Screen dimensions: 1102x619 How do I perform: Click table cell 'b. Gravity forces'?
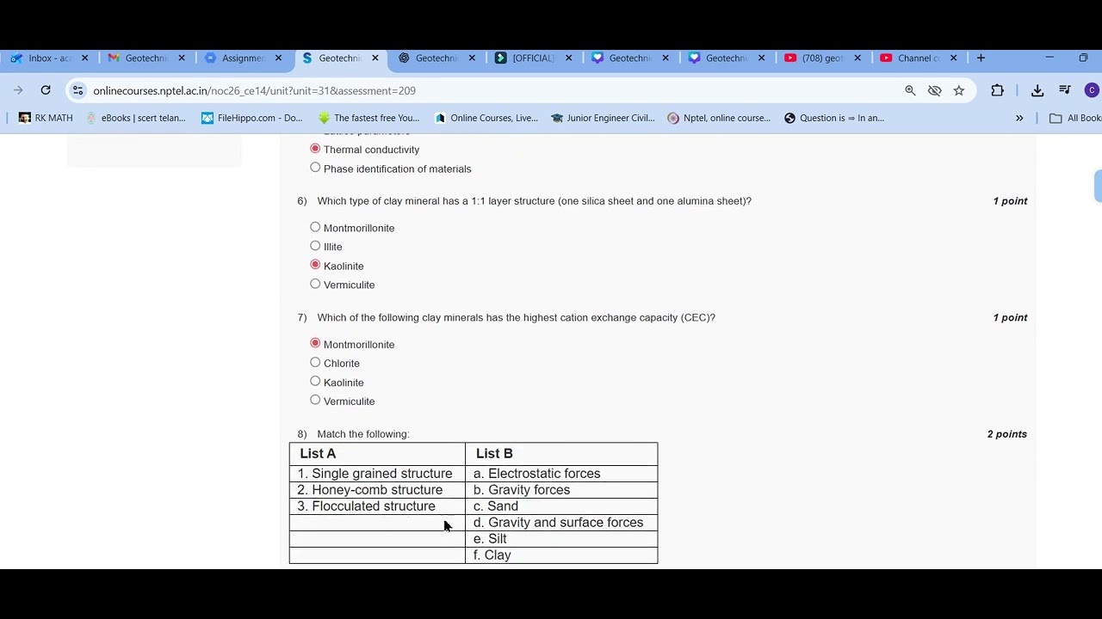click(x=561, y=490)
